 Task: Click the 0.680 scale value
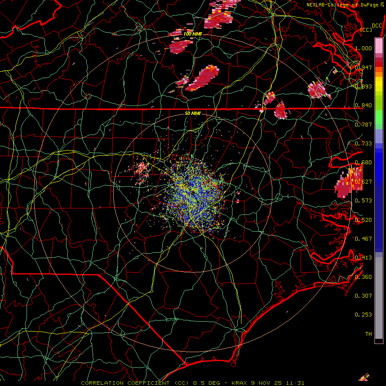click(363, 163)
